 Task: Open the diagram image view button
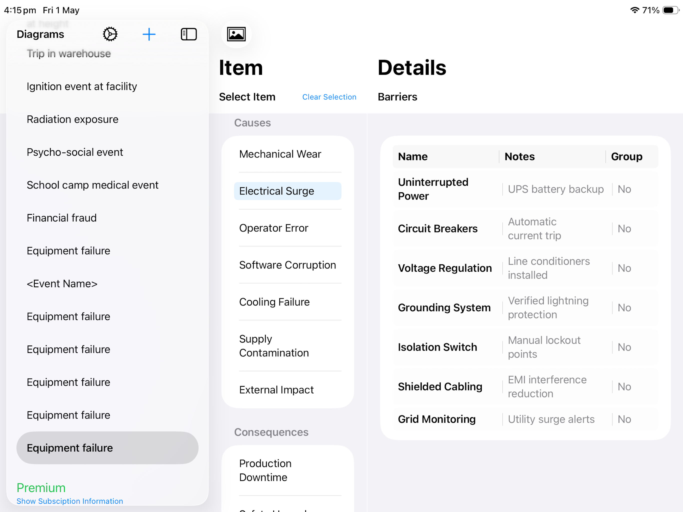click(x=236, y=34)
